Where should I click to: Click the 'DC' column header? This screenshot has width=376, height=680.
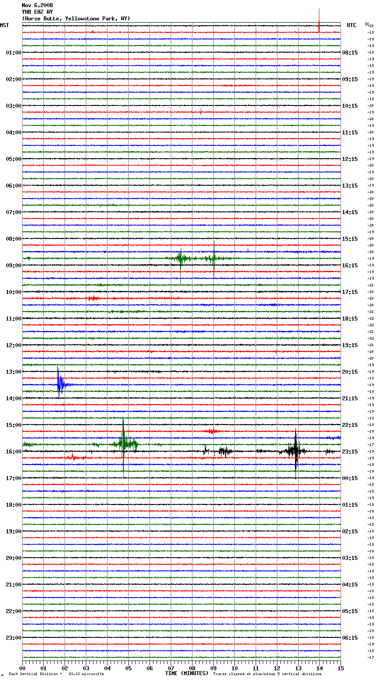367,24
